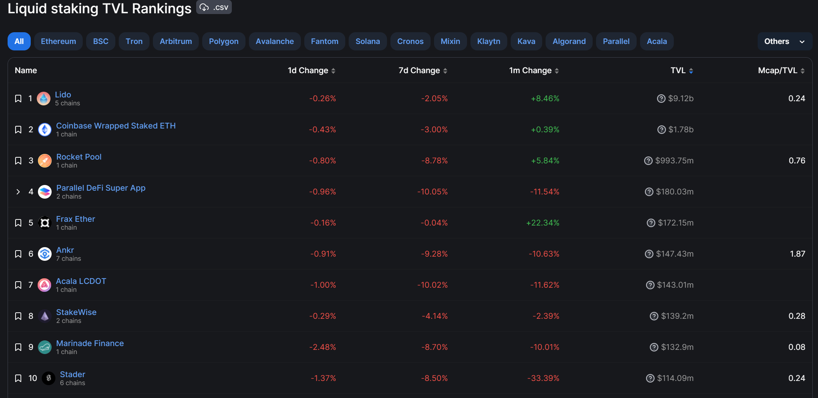The width and height of the screenshot is (818, 398).
Task: Open the Stader protocol link
Action: pos(72,374)
